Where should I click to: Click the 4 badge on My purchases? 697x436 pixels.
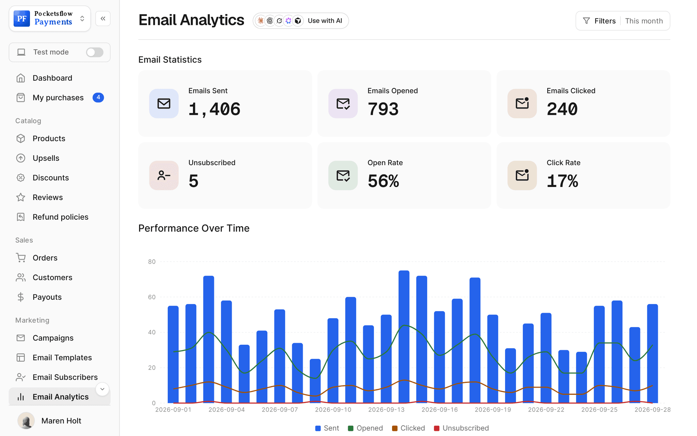click(x=98, y=97)
